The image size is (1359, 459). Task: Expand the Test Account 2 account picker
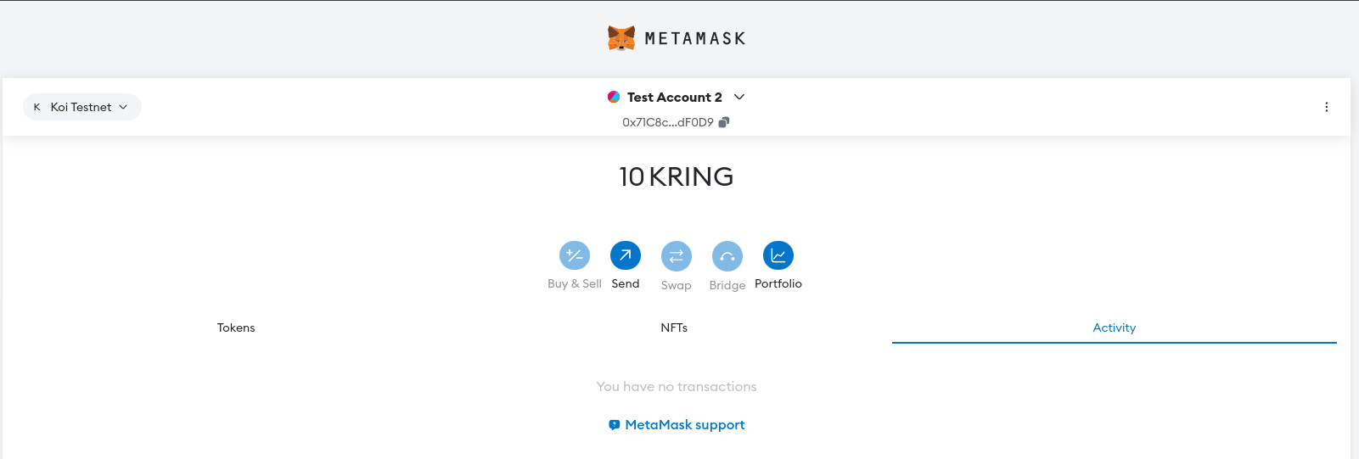click(x=739, y=97)
